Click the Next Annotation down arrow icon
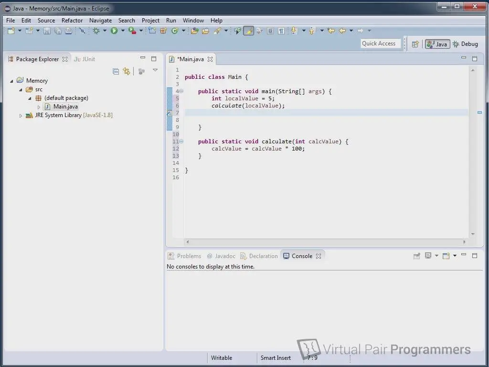The height and width of the screenshot is (367, 489). (294, 31)
